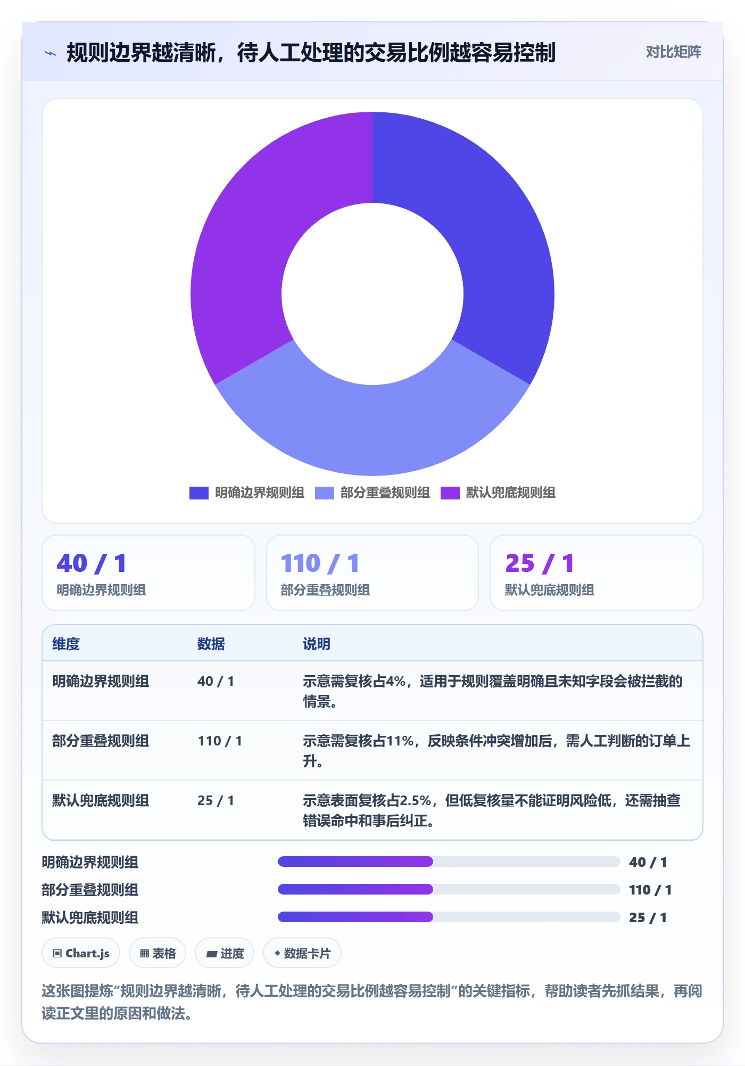Click the 部分重叠规则组 progress bar

coord(449,889)
